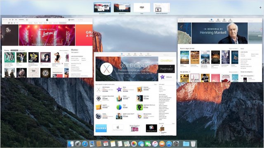The width and height of the screenshot is (264, 148).
Task: Adjust the iTunes volume slider
Action: (21, 20)
